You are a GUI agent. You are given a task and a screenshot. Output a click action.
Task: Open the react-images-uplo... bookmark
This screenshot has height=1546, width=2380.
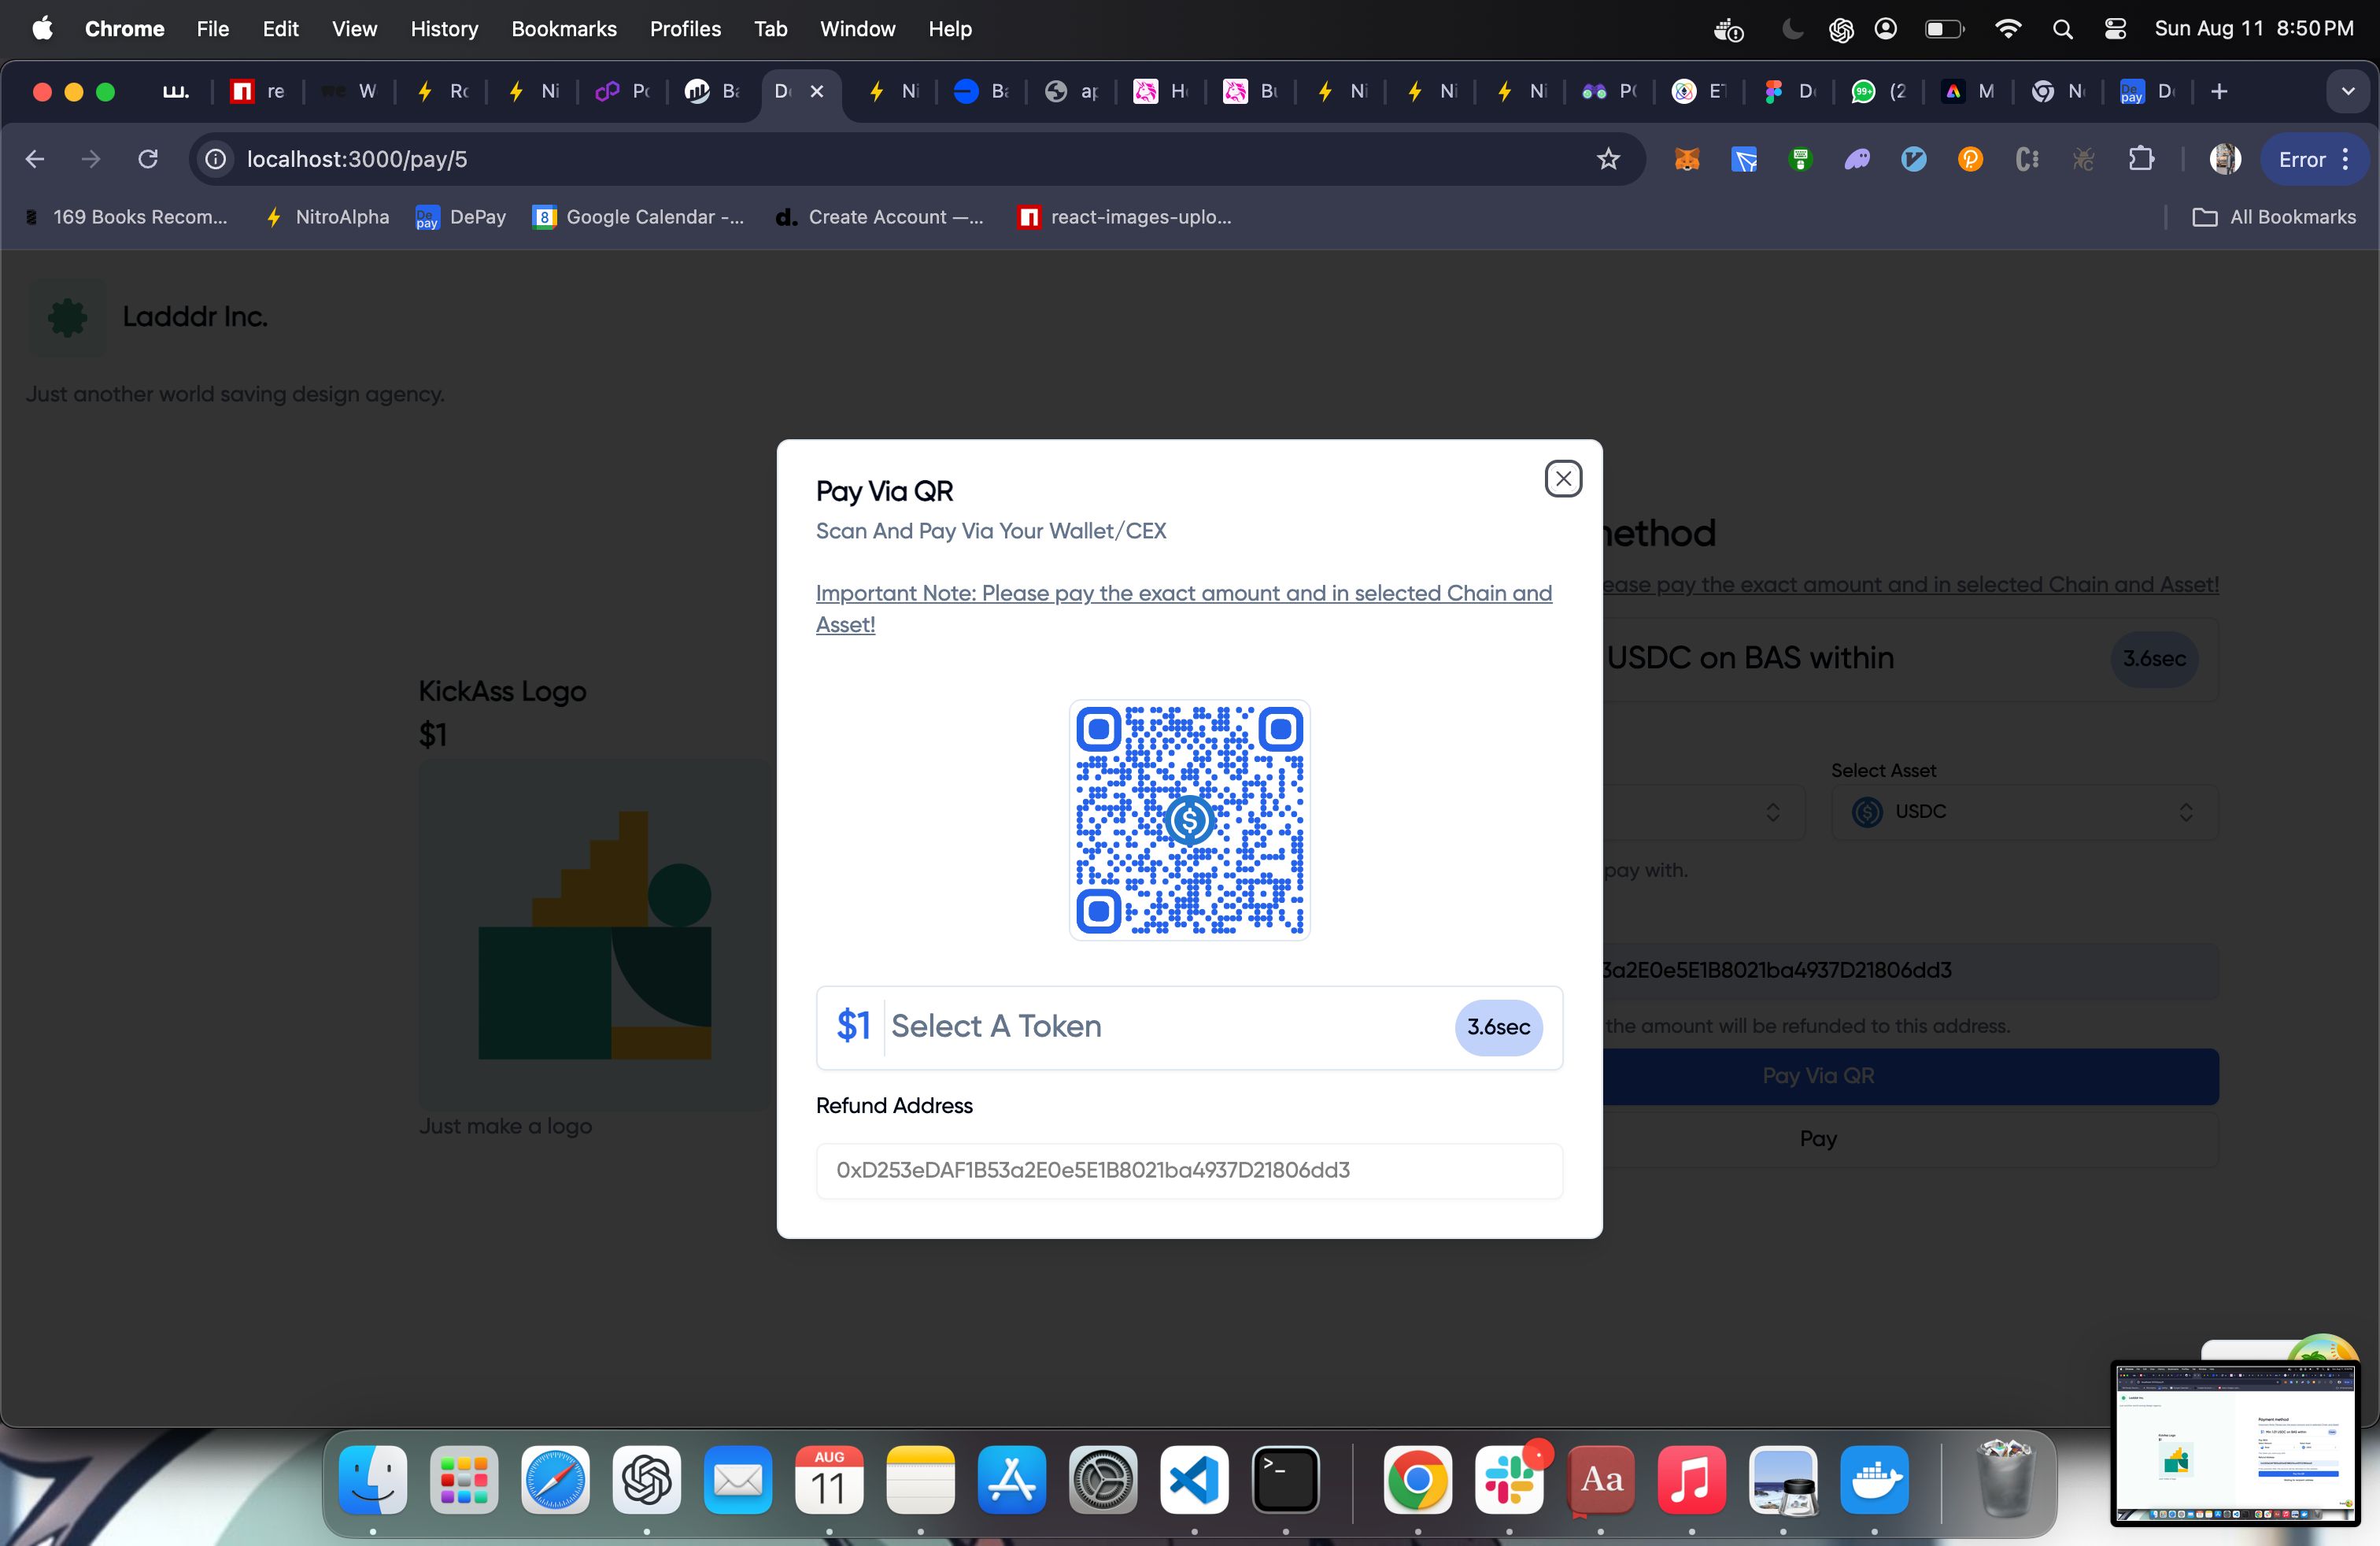click(x=1125, y=217)
